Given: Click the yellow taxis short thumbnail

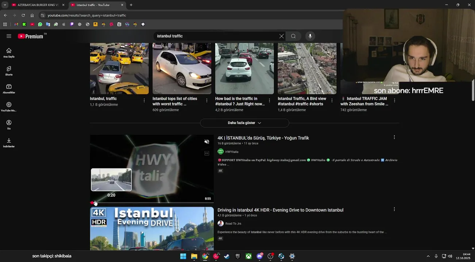Looking at the screenshot, I should pyautogui.click(x=119, y=68).
